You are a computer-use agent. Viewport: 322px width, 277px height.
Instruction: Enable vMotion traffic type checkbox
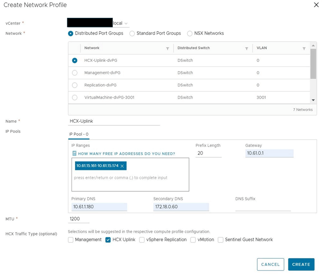coord(193,240)
